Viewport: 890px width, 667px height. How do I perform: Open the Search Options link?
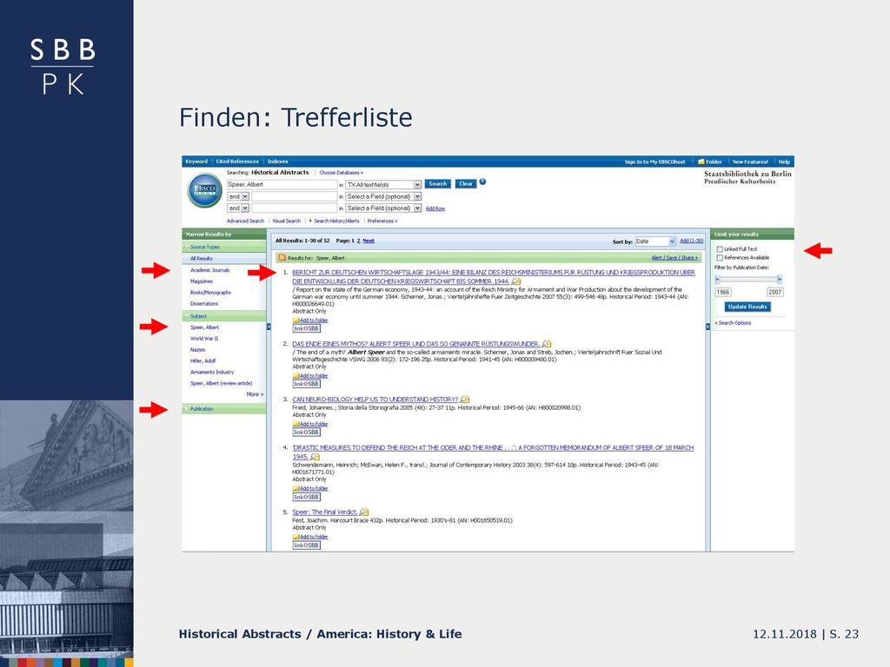click(733, 323)
